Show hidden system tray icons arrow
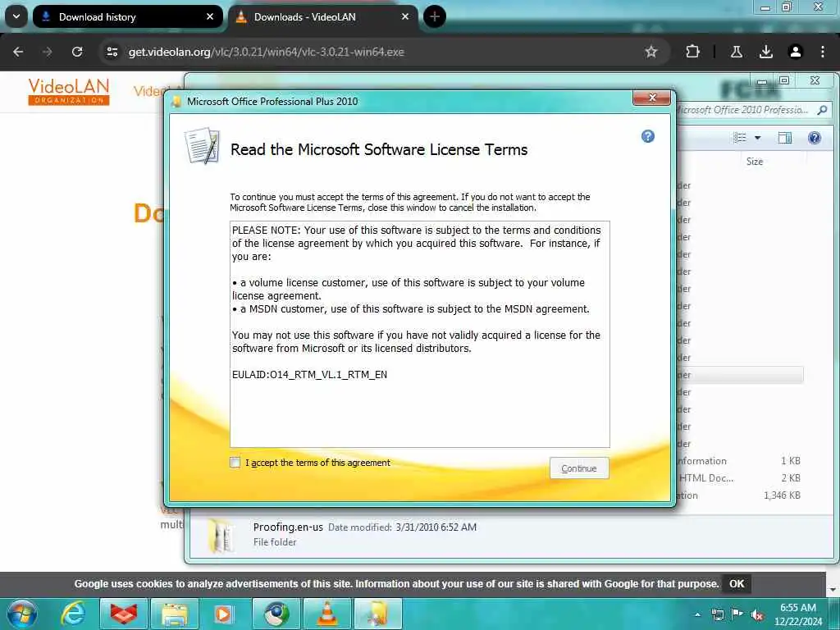This screenshot has width=840, height=630. point(697,614)
